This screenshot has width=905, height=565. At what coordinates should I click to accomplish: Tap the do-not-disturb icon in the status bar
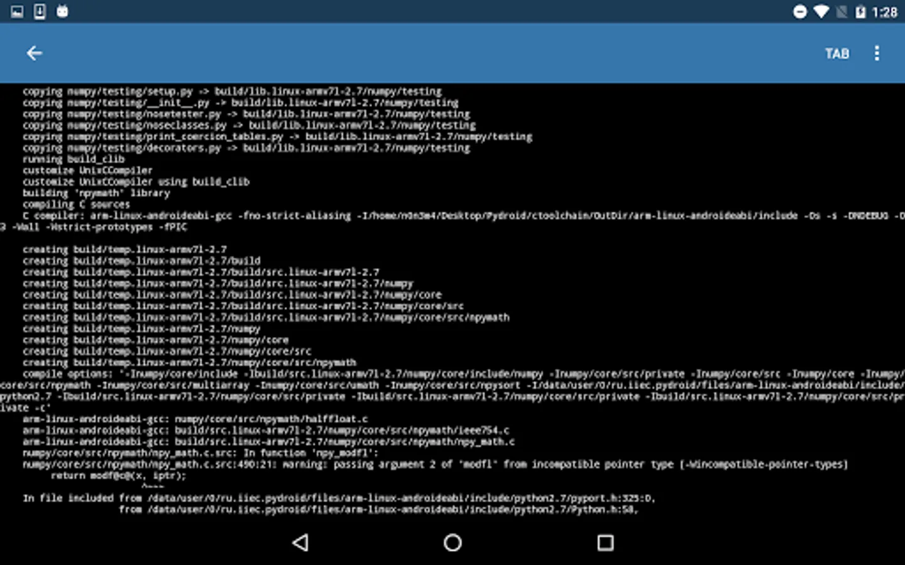799,12
